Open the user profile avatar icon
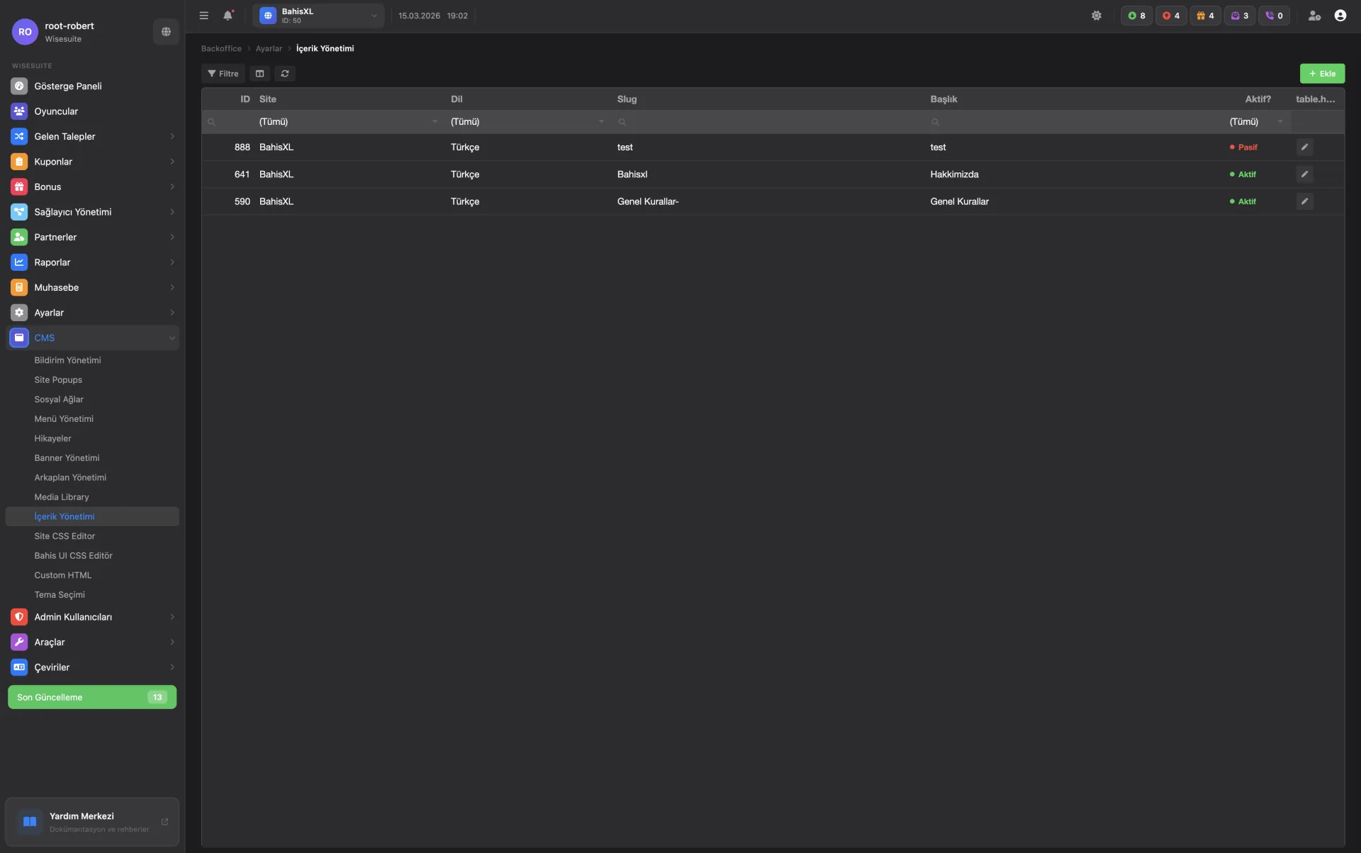The height and width of the screenshot is (853, 1361). [1340, 16]
